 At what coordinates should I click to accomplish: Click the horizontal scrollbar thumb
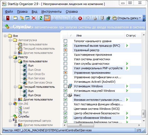[81, 125]
